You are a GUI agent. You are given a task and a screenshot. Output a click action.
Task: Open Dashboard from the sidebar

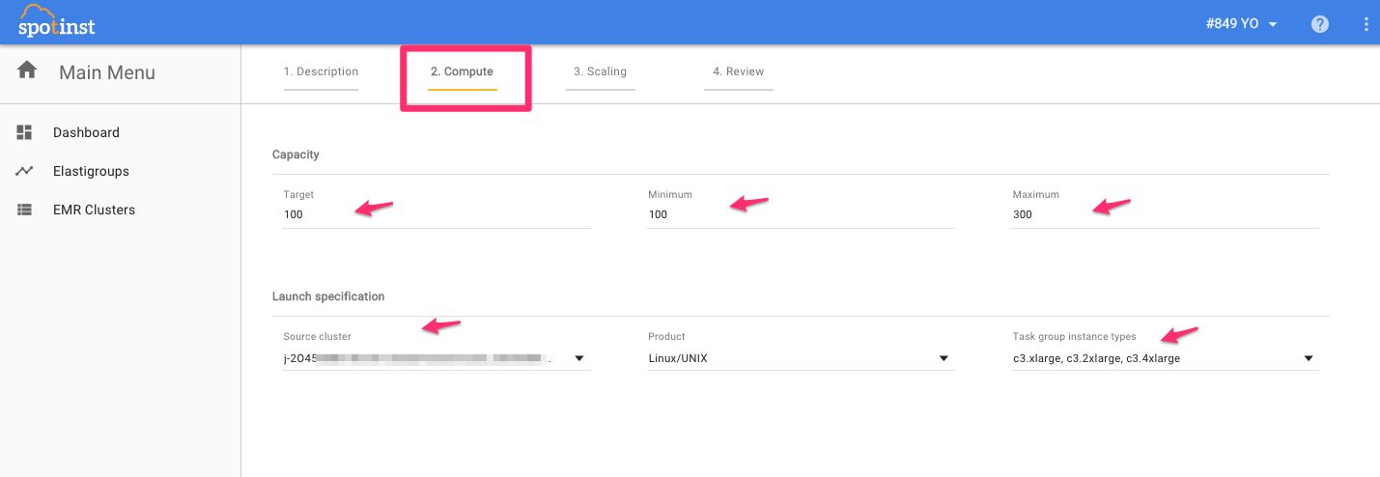click(86, 132)
